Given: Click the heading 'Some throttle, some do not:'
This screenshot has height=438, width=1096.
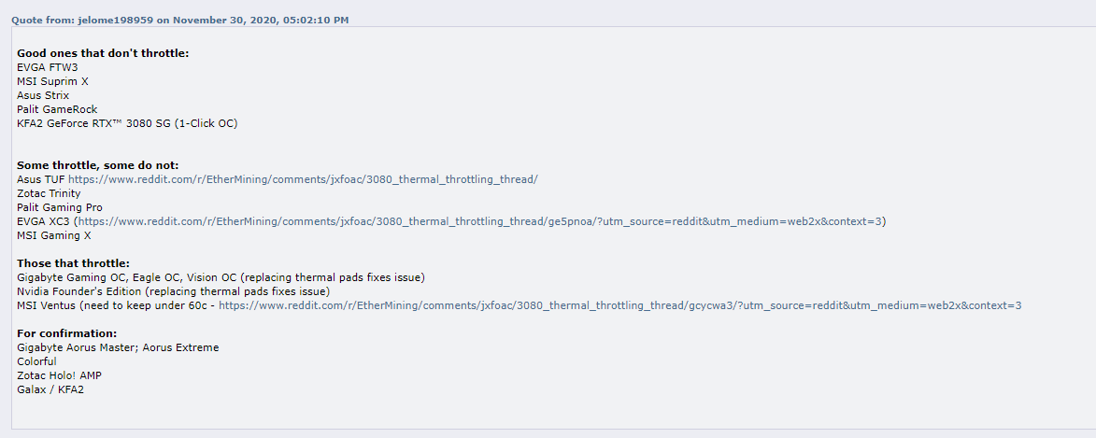Looking at the screenshot, I should [98, 165].
